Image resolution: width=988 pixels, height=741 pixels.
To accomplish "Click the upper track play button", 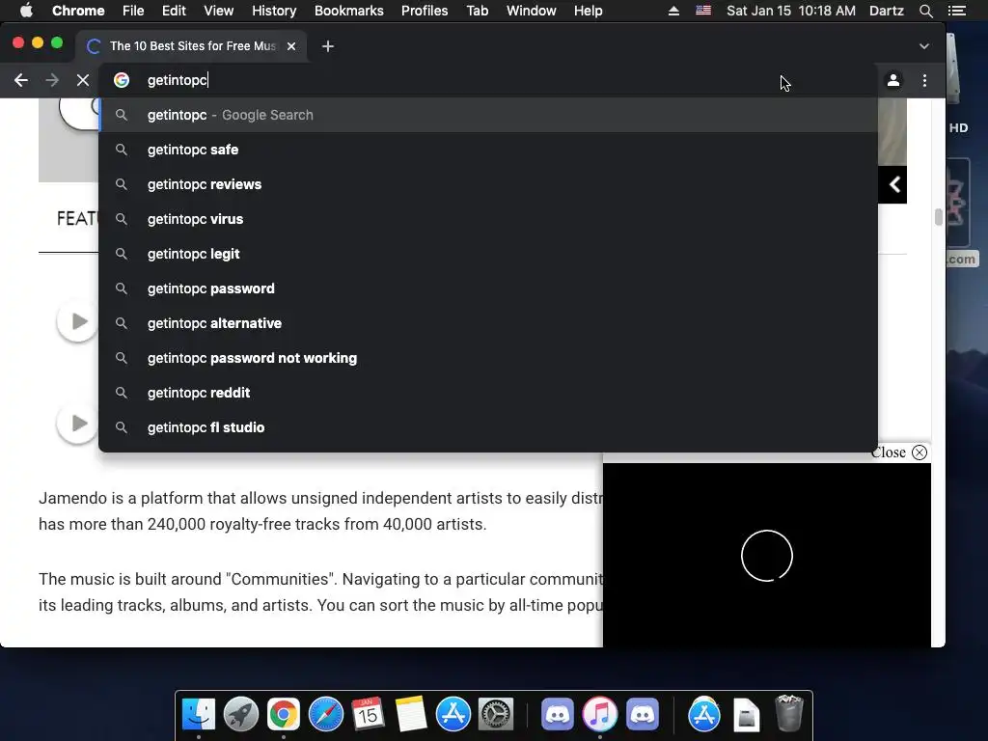I will point(77,321).
